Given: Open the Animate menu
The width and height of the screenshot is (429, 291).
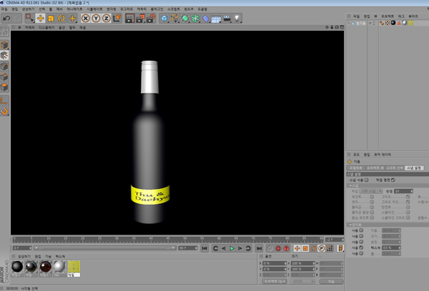Looking at the screenshot, I should 74,9.
